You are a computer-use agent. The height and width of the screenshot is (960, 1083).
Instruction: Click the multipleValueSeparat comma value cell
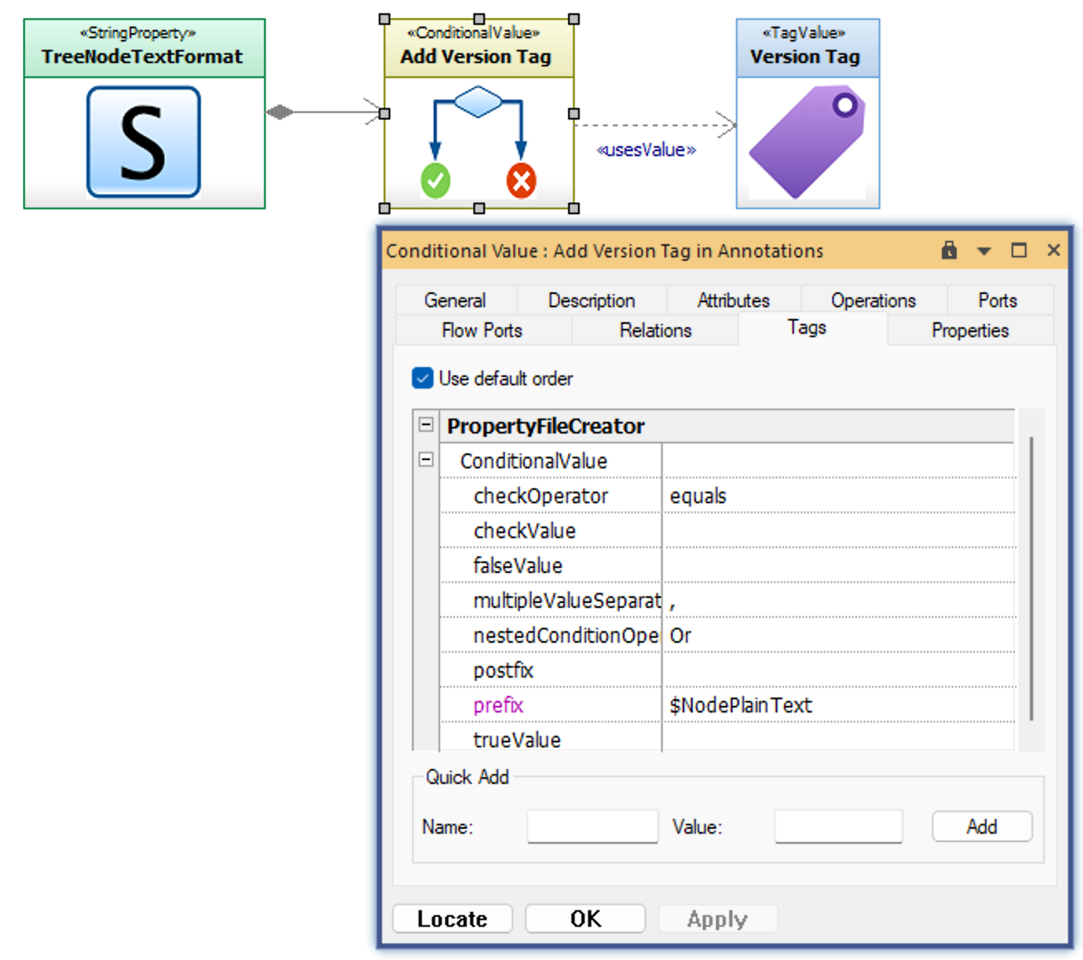(839, 600)
